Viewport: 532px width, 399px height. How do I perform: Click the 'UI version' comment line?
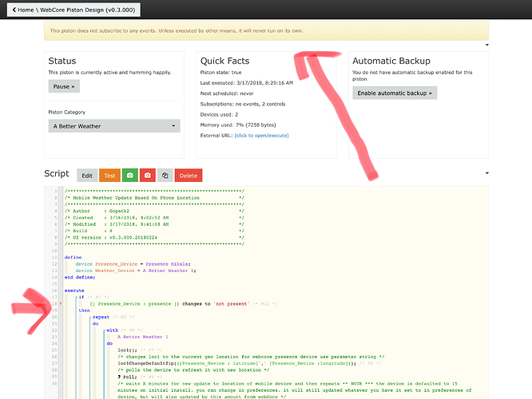(x=154, y=237)
